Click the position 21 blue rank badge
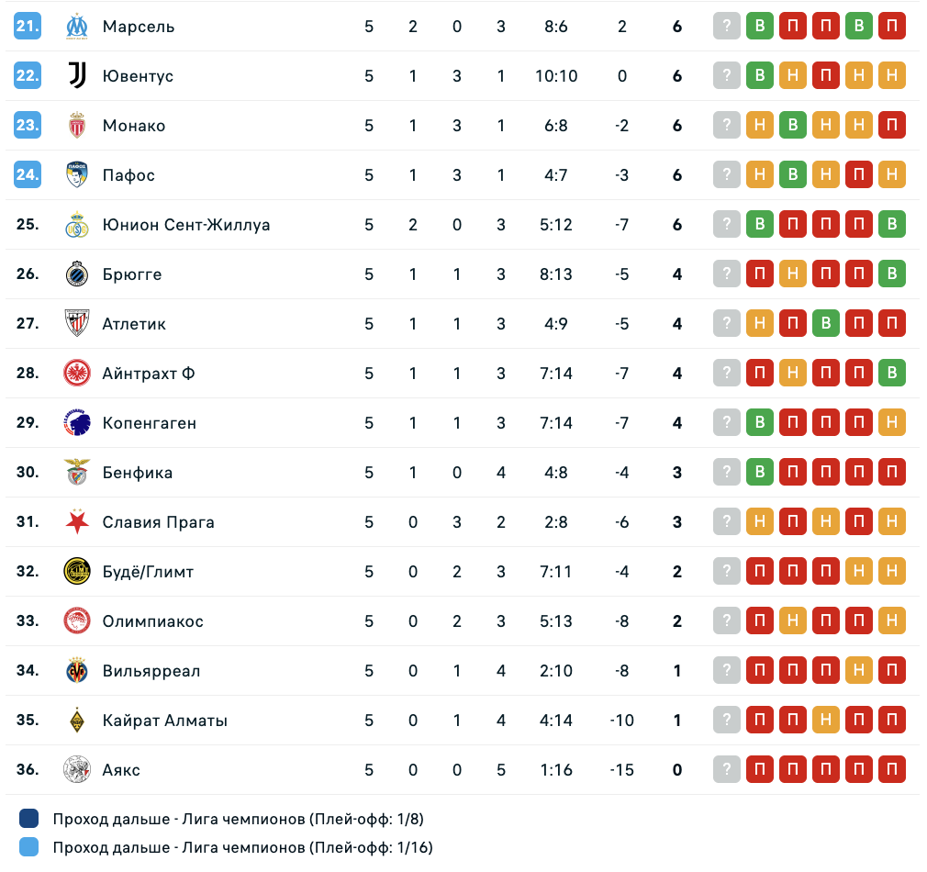 28,27
